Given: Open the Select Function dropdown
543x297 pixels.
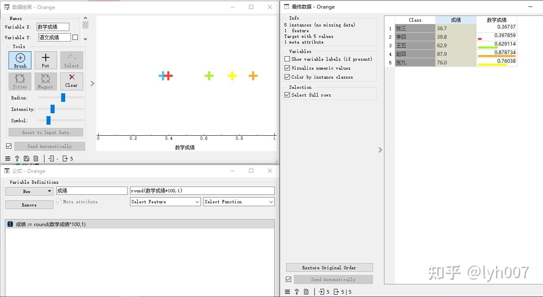Looking at the screenshot, I should click(238, 201).
